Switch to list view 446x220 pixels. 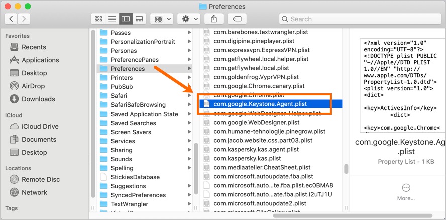[x=112, y=19]
